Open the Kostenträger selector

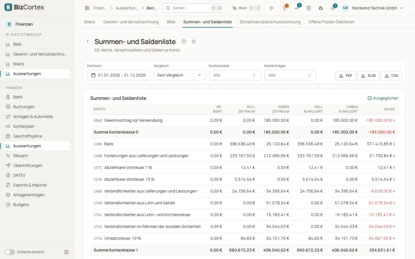click(290, 75)
